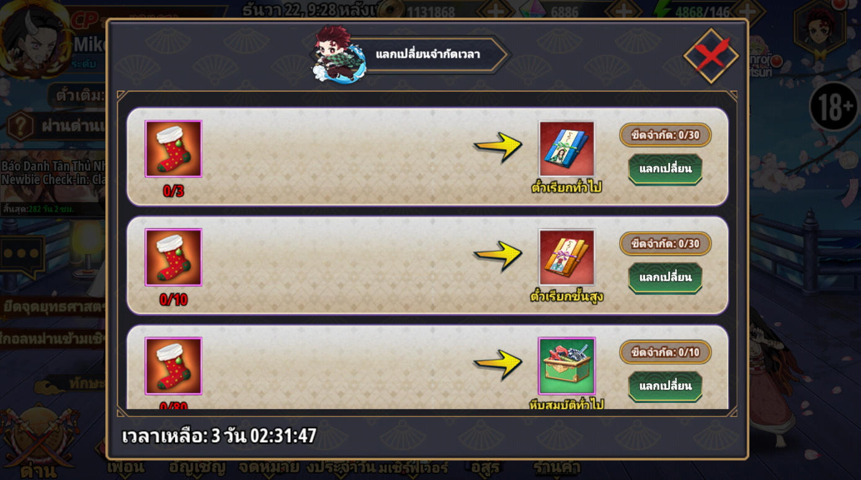Screen dimensions: 861x480
Task: Click the Christmas stocking icon labeled 0/10
Action: click(x=173, y=257)
